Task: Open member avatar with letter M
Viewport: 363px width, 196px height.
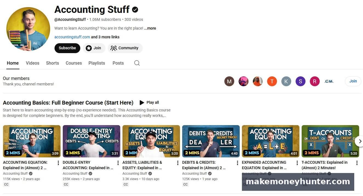Action: 229,81
